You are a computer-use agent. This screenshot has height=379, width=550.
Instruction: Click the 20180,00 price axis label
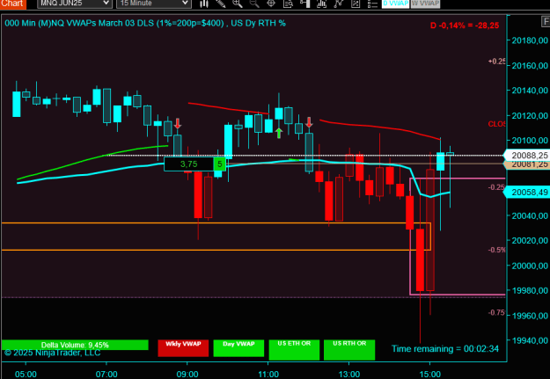click(x=530, y=40)
